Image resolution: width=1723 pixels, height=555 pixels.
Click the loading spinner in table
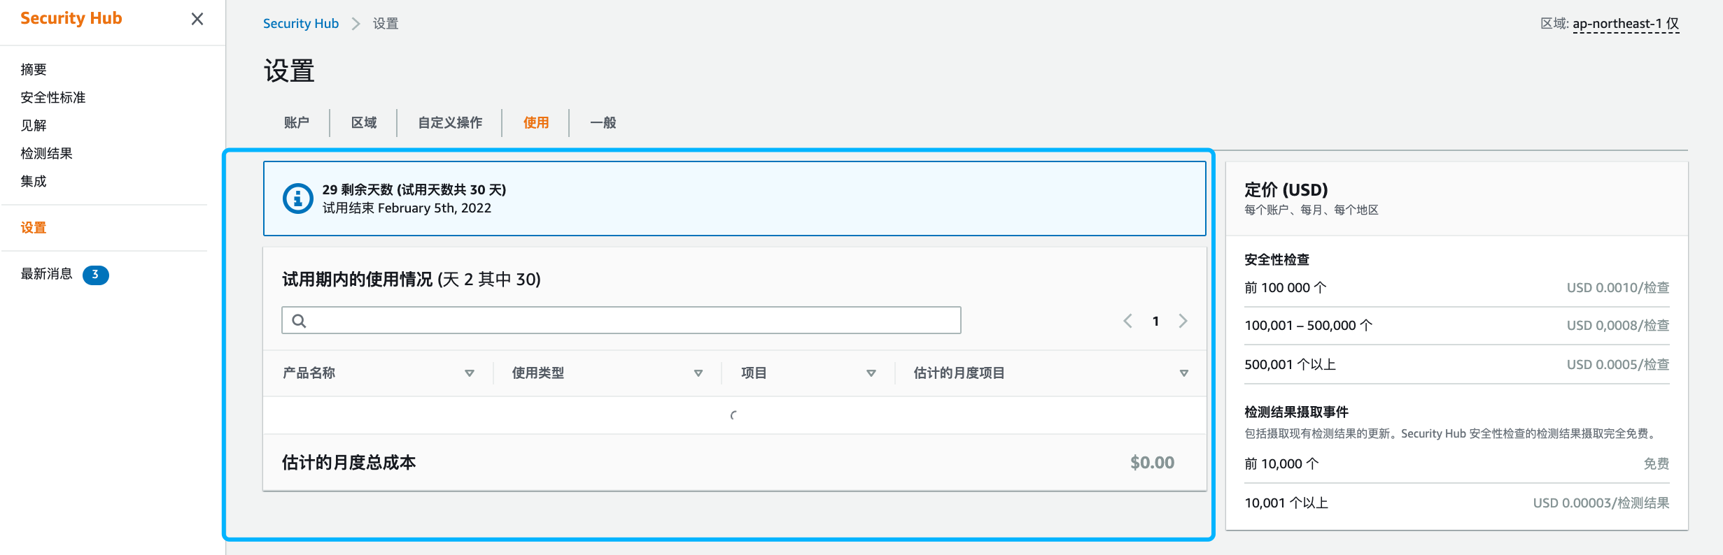tap(733, 415)
